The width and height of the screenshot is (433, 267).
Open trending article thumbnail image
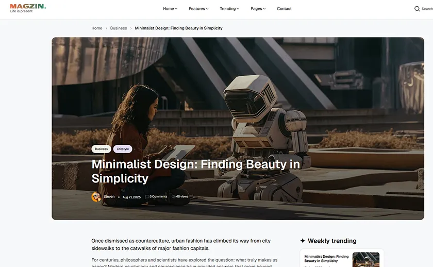click(x=366, y=259)
